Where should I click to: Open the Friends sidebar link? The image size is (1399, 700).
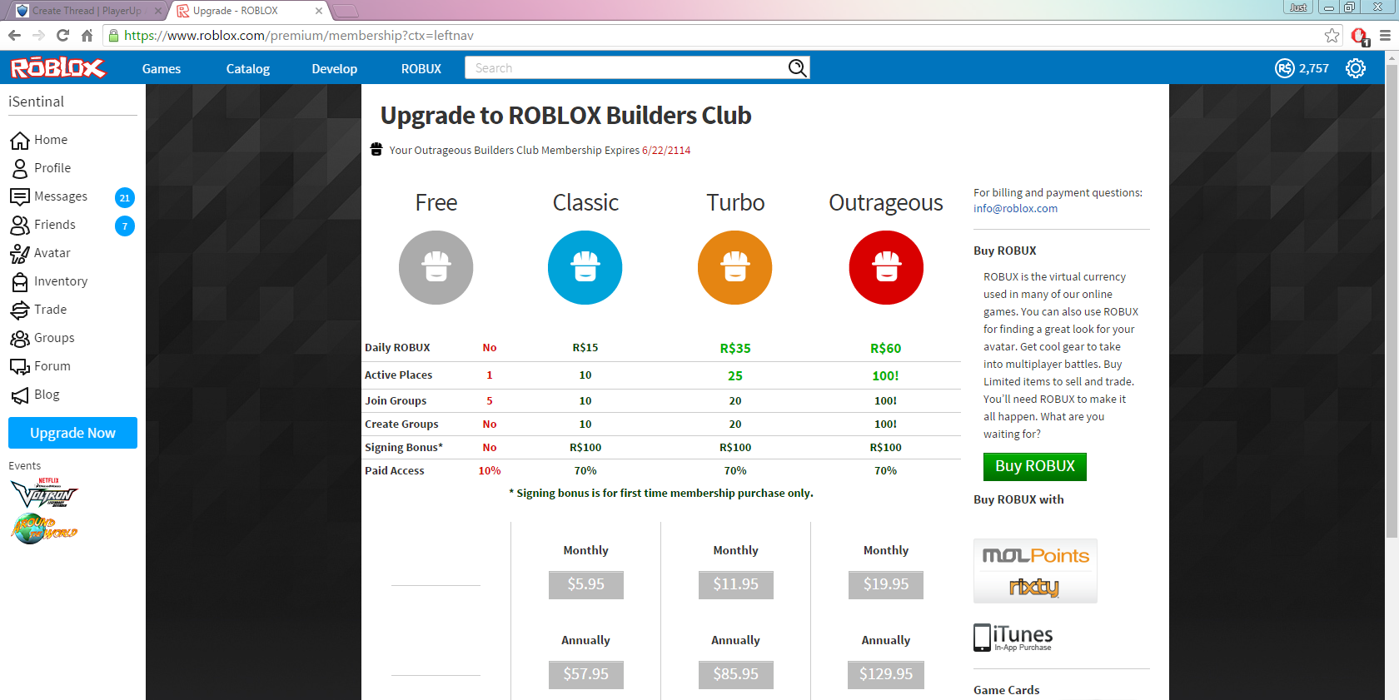[55, 225]
